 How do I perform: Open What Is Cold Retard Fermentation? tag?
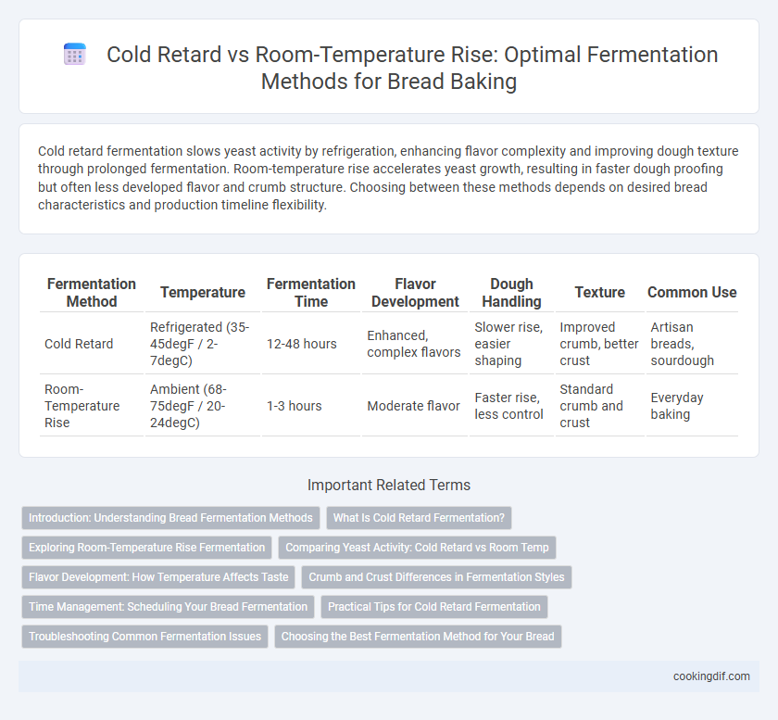click(x=419, y=518)
